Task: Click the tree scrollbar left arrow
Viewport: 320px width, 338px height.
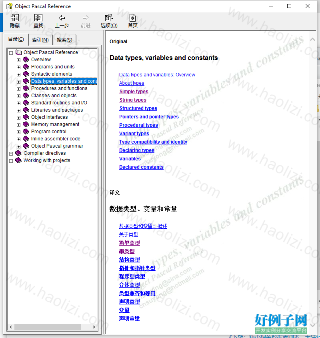Action: coord(11,327)
